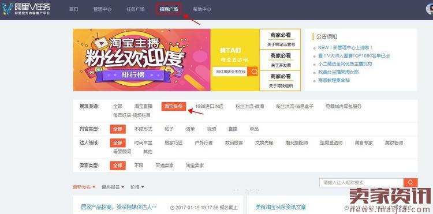The height and width of the screenshot is (214, 433).
Task: Choose 天猫卖家 seller type
Action: 165,166
